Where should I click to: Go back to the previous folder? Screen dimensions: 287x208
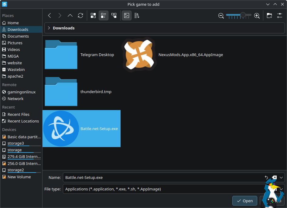pyautogui.click(x=50, y=15)
